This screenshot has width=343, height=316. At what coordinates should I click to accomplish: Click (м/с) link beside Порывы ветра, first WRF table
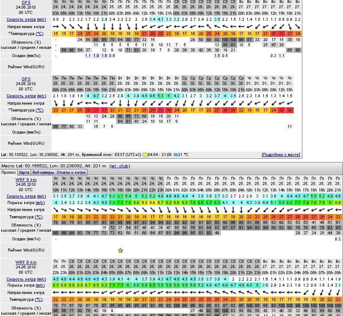[40, 203]
